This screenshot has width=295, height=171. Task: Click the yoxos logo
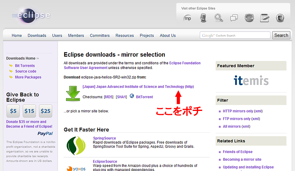coord(76,168)
